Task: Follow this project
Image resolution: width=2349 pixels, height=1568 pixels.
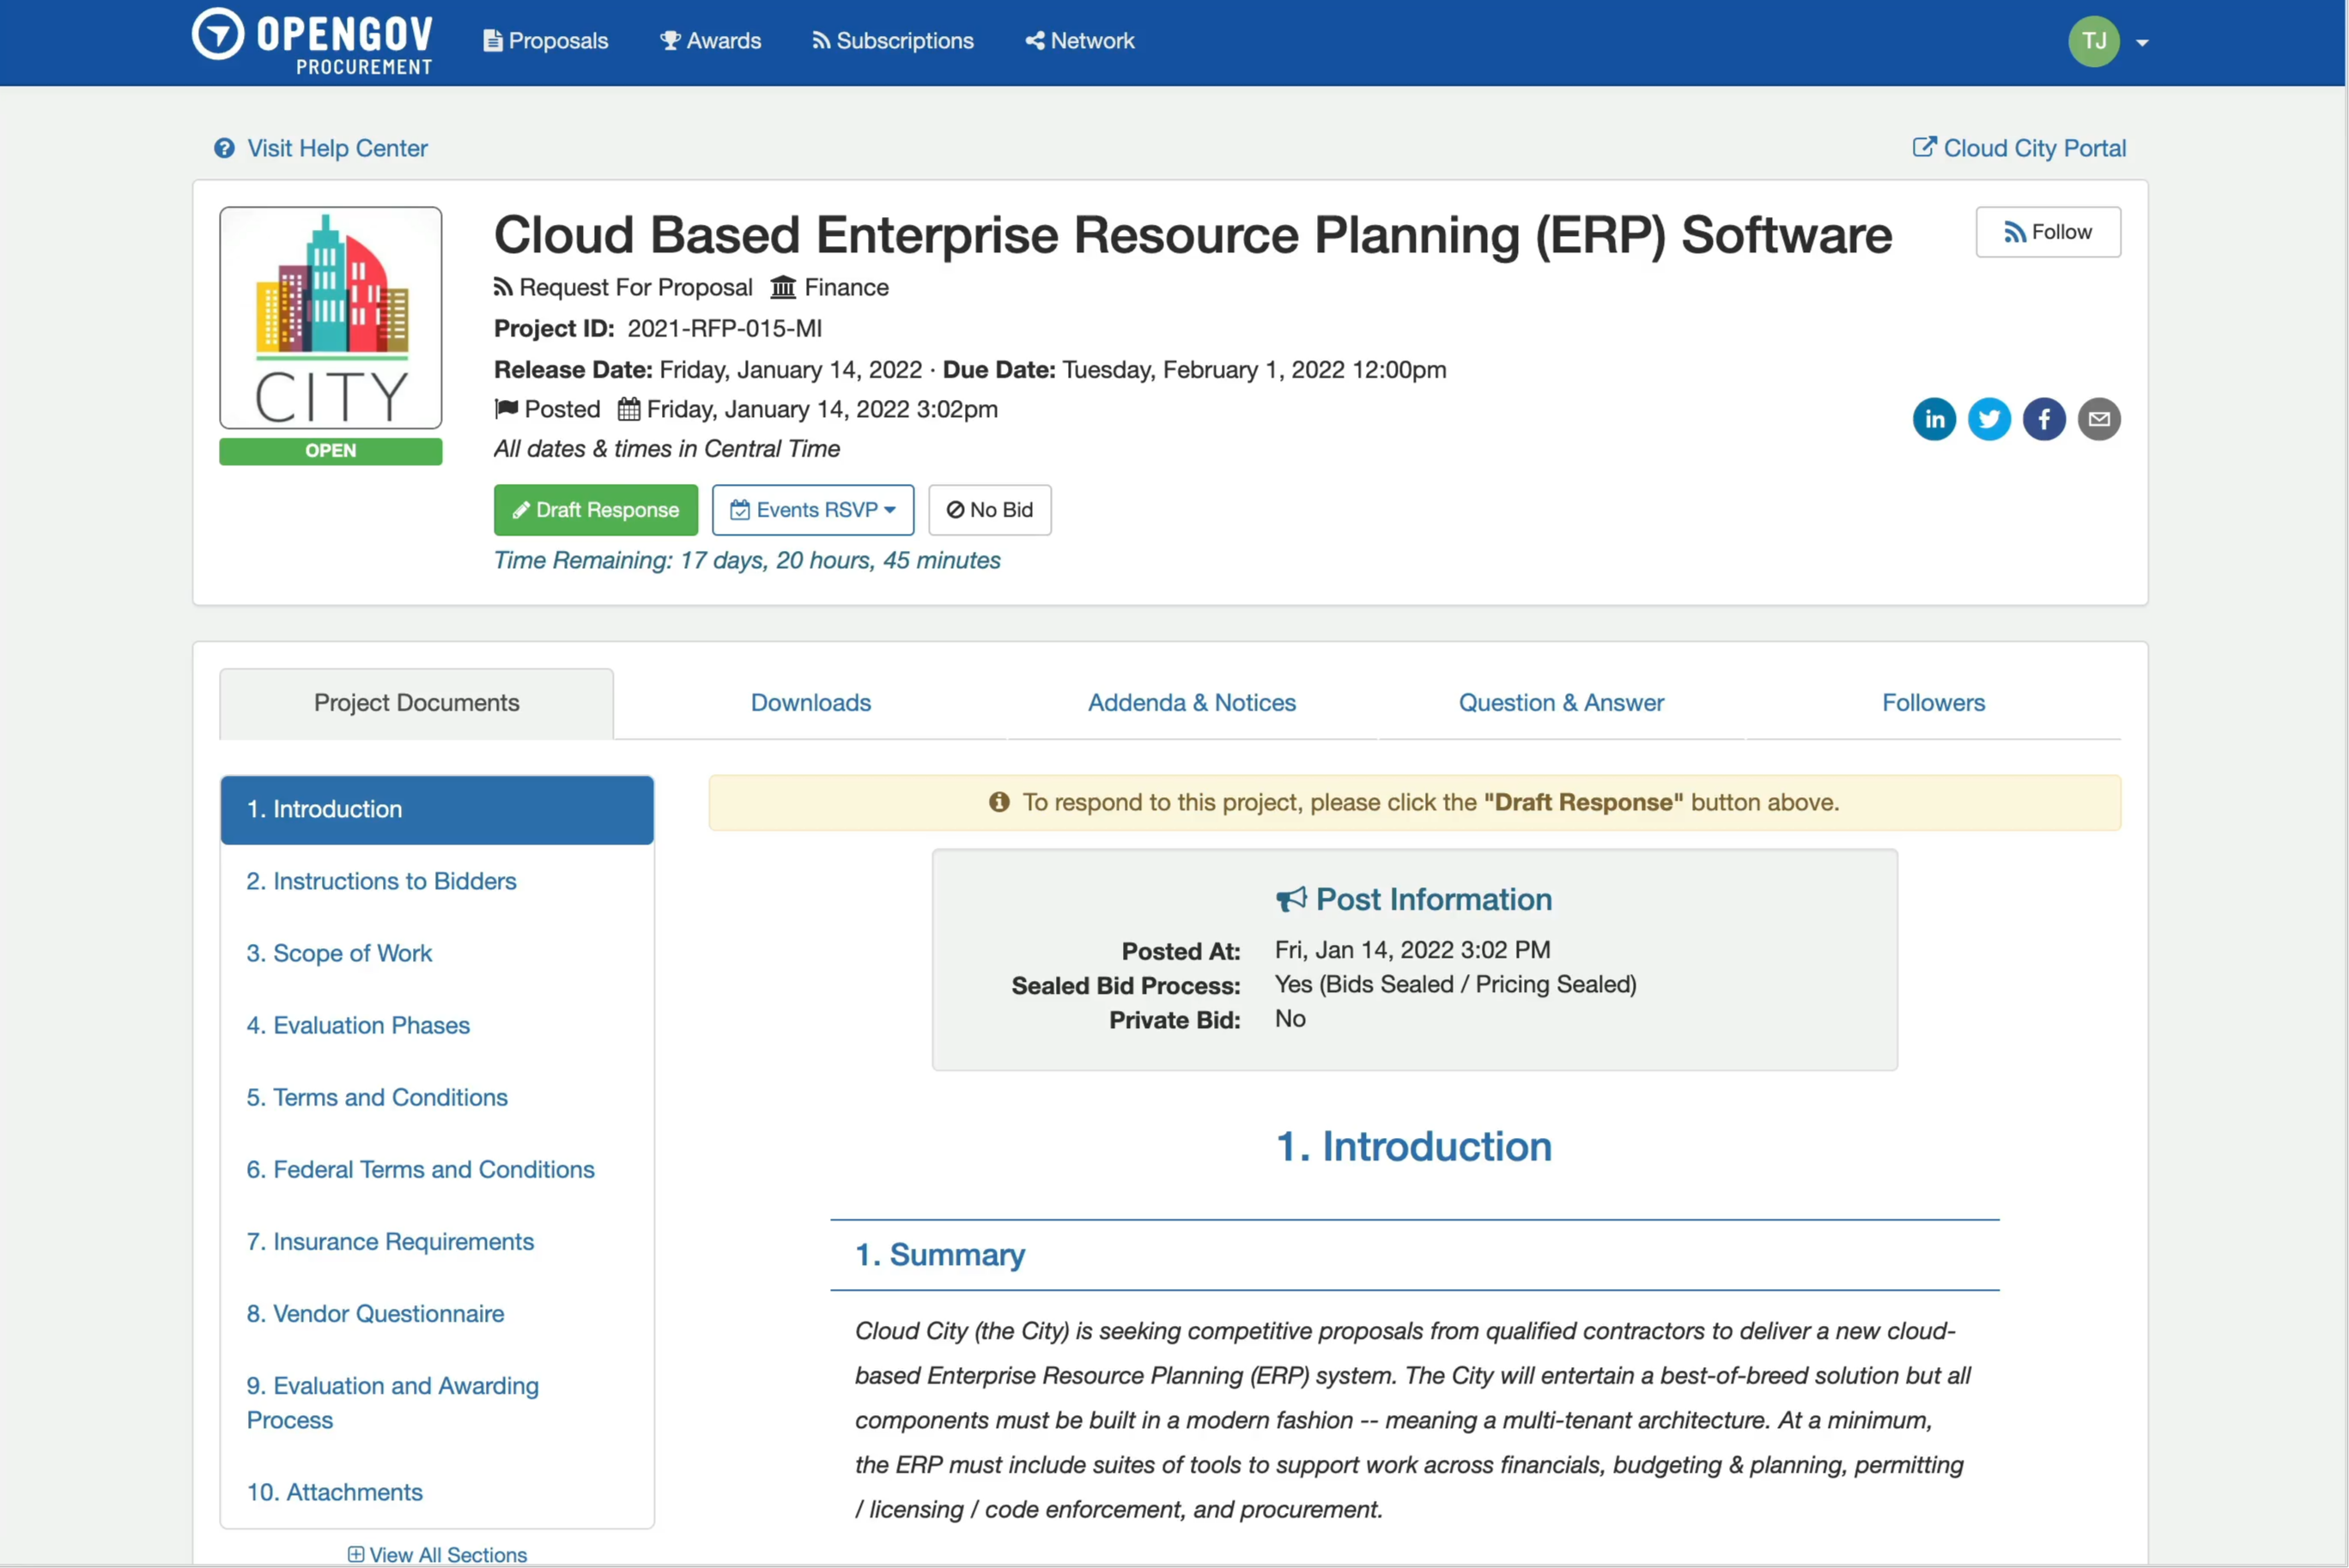Action: 2048,232
